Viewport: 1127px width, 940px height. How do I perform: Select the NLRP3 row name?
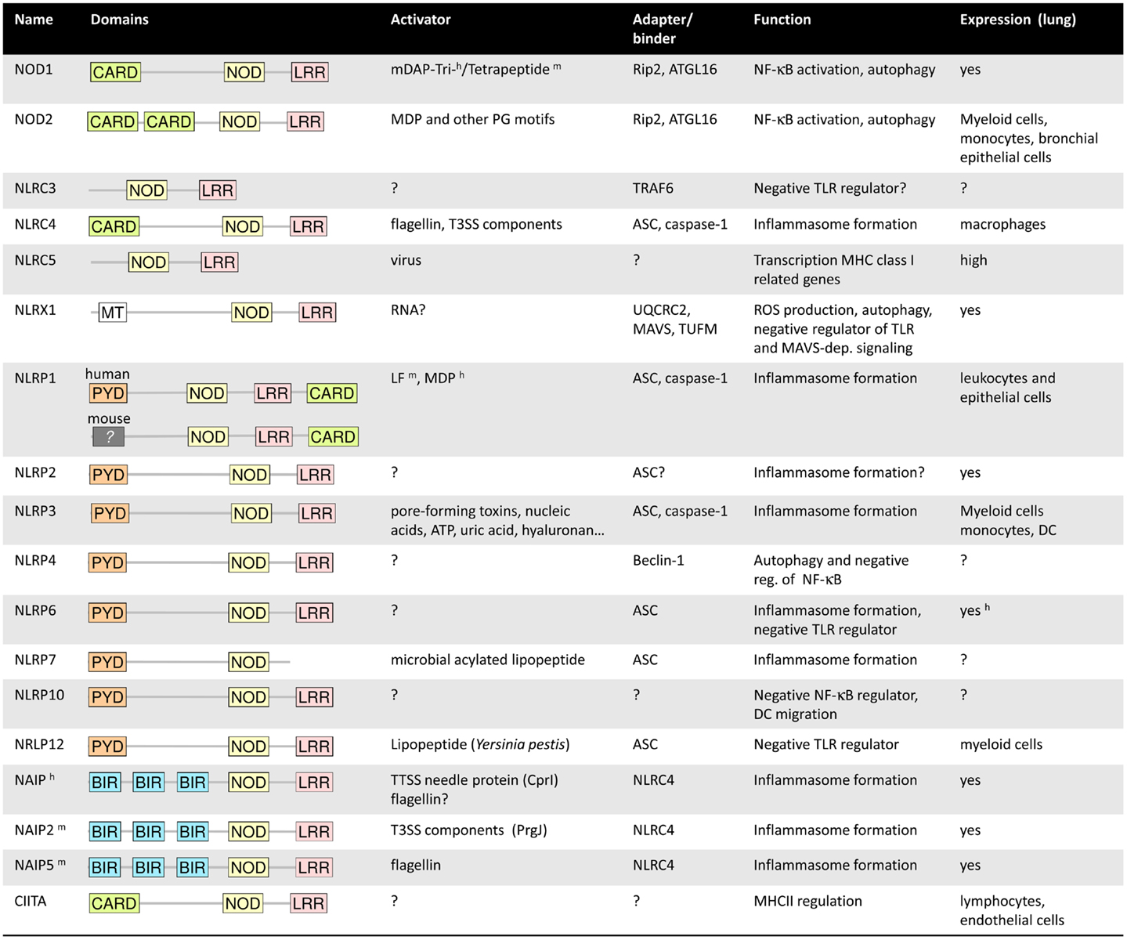tap(35, 511)
